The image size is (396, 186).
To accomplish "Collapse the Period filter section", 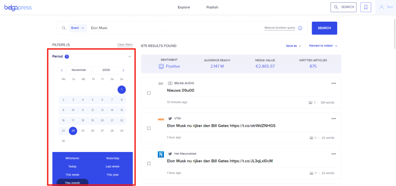I will point(130,56).
